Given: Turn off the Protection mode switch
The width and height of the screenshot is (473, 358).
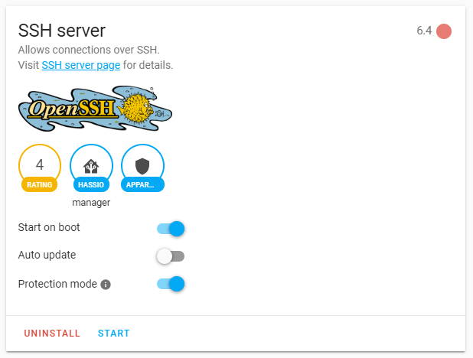Looking at the screenshot, I should [171, 284].
